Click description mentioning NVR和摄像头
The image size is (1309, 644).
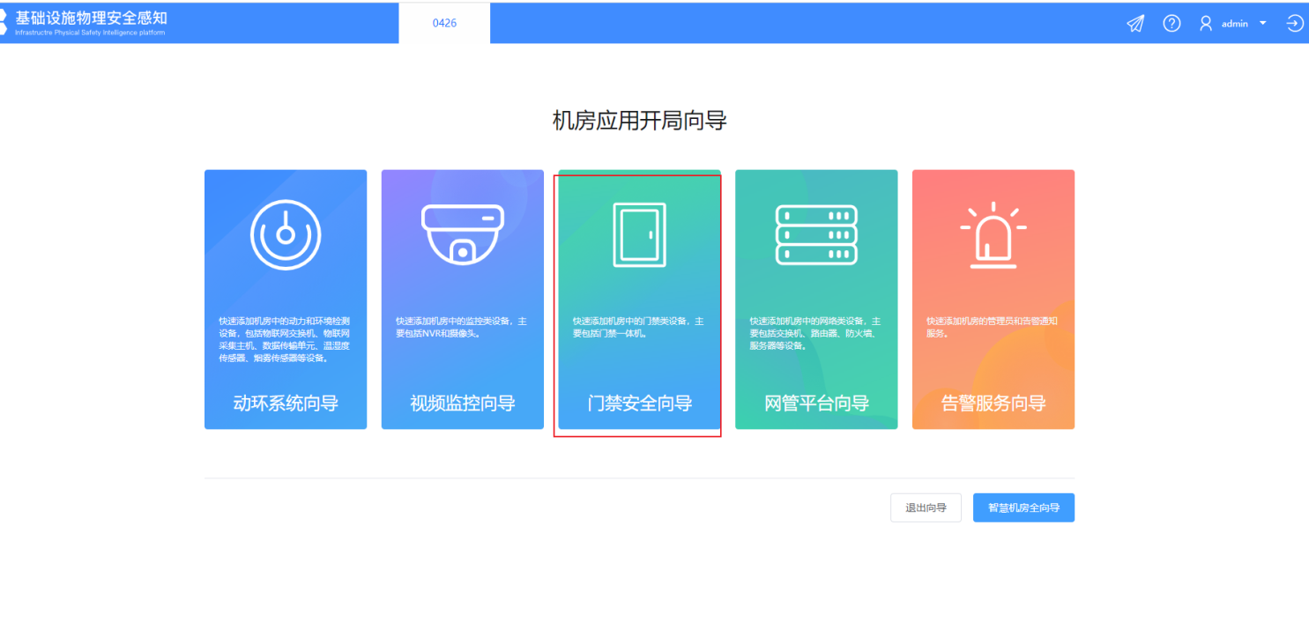[462, 328]
